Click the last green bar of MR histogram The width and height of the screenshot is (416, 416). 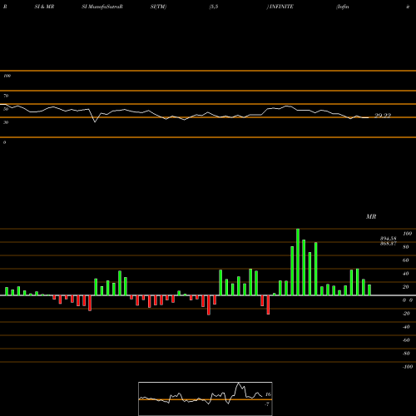(x=369, y=290)
